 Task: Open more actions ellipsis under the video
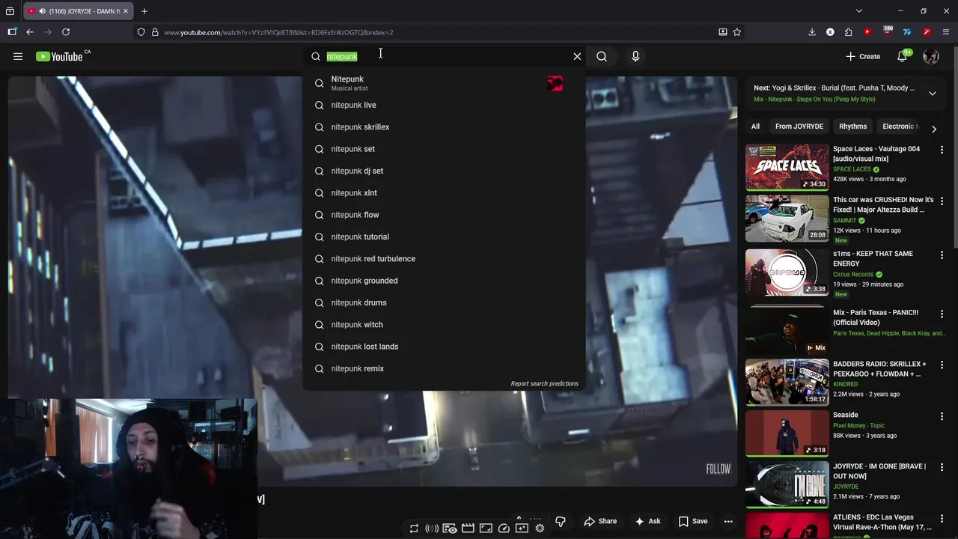pyautogui.click(x=728, y=521)
